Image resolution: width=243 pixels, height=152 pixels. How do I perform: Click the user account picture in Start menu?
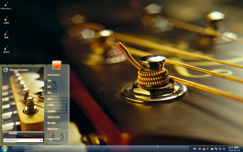(x=57, y=65)
